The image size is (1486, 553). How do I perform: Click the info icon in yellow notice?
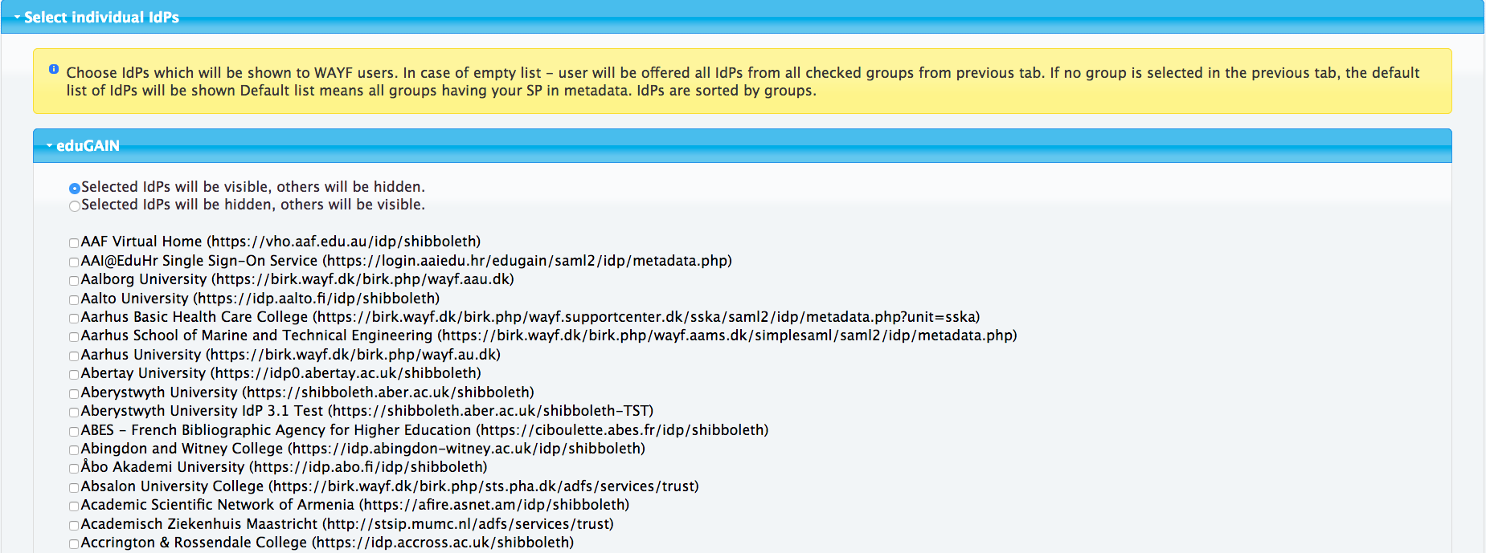click(x=54, y=70)
